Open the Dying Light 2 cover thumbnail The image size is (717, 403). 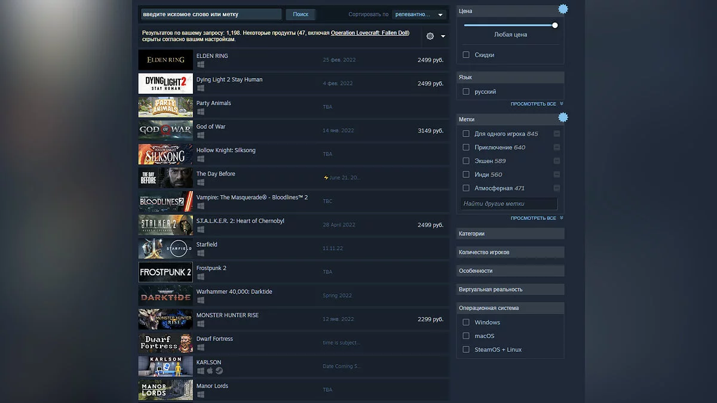point(166,84)
